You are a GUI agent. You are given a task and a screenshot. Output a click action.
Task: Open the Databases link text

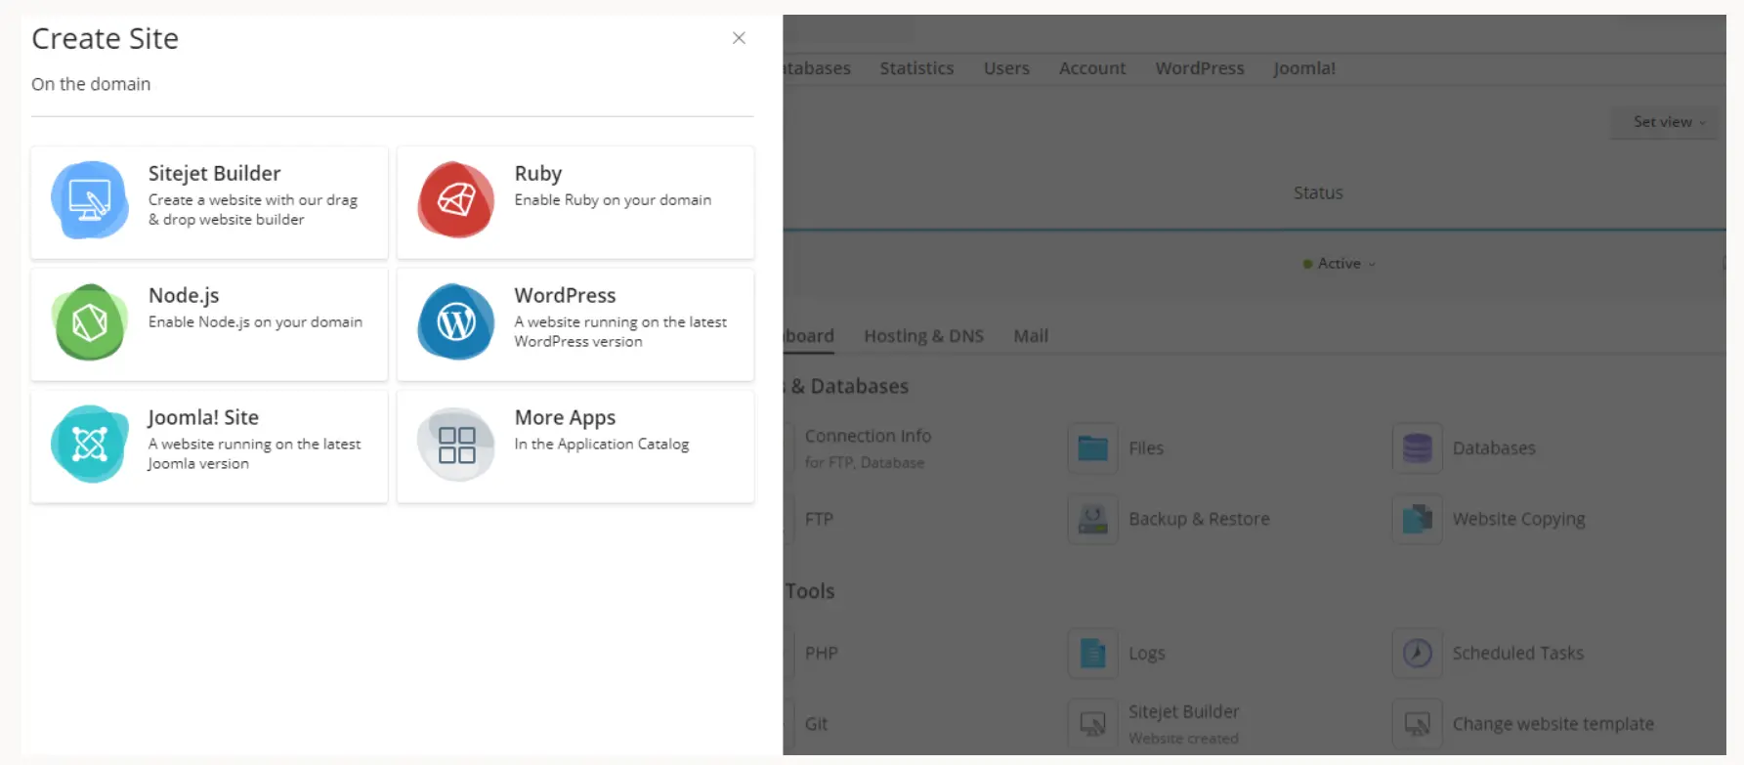(1494, 448)
